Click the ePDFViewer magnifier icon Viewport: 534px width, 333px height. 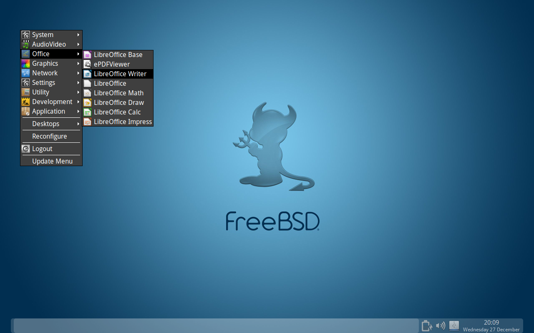87,64
